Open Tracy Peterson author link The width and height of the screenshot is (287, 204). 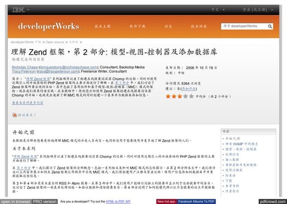pyautogui.click(x=24, y=71)
